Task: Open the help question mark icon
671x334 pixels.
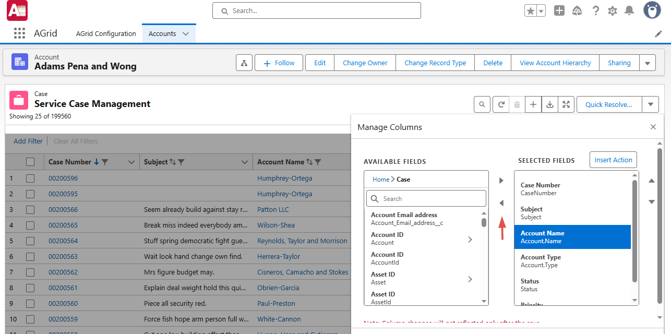Action: point(595,10)
